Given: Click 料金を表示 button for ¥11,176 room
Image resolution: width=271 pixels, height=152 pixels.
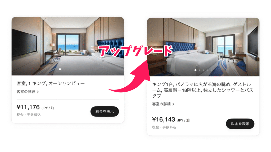Looking at the screenshot, I should coord(105,112).
